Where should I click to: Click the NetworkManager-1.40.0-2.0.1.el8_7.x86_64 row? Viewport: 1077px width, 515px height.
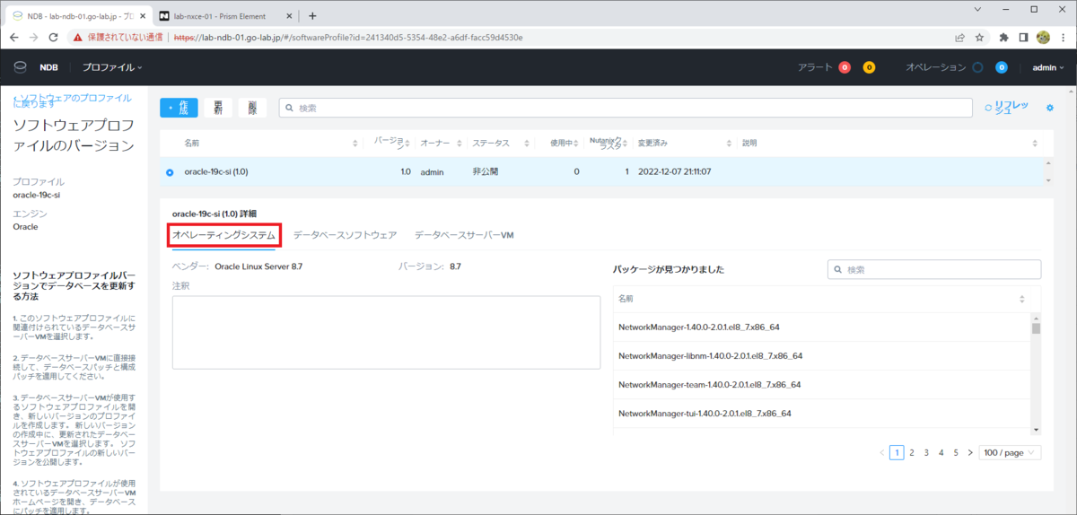(822, 327)
